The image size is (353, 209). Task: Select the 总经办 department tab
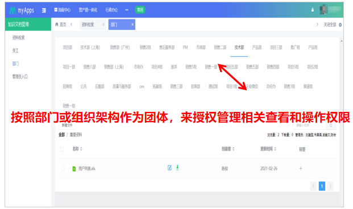point(271,86)
